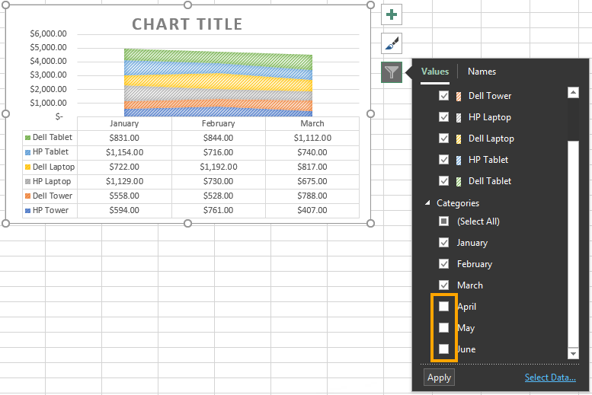Uncheck the HP Tablet series checkbox
Viewport: 592px width, 395px height.
click(444, 160)
